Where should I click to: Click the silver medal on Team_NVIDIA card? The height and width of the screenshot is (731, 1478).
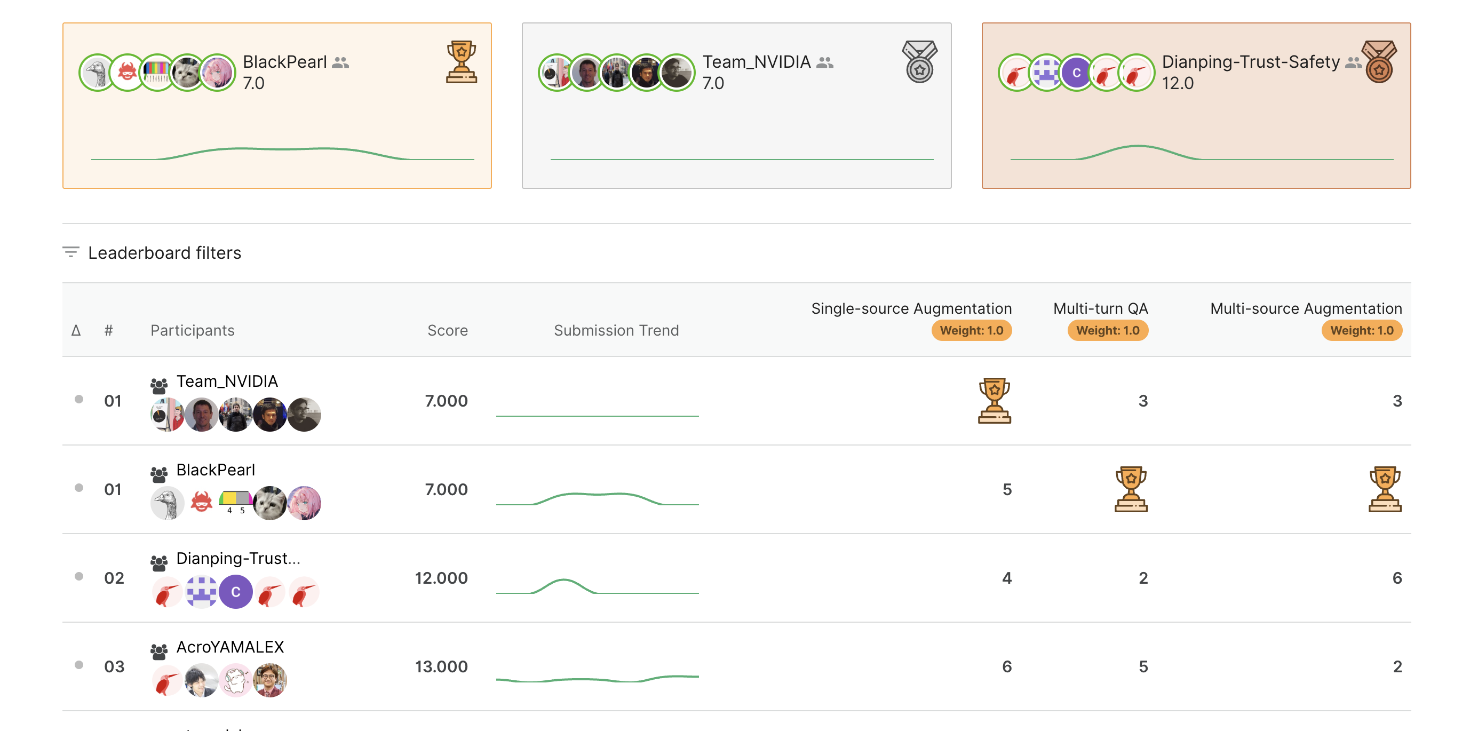[x=919, y=62]
